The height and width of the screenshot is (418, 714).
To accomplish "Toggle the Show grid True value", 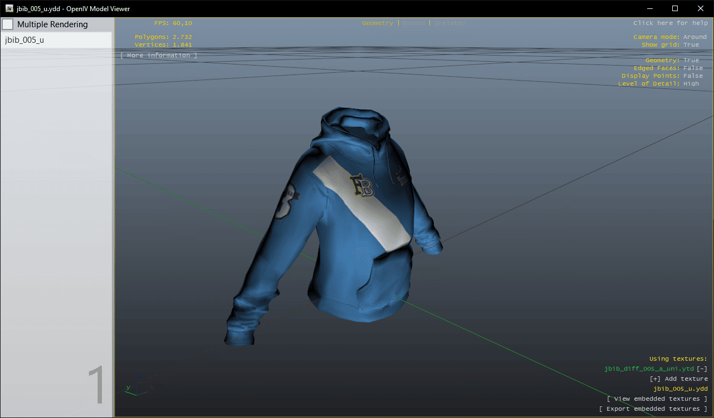I will tap(691, 45).
